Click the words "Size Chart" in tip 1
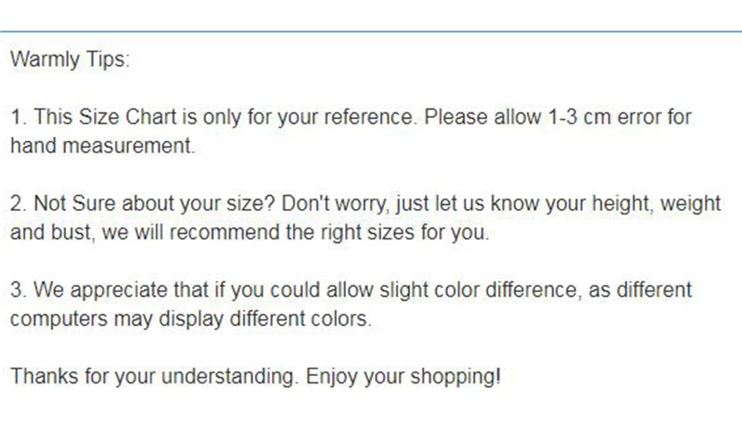The image size is (742, 428). coord(127,117)
